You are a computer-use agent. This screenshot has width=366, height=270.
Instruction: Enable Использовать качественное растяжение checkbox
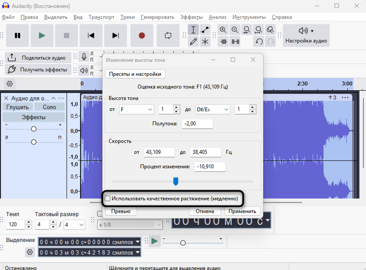tap(108, 199)
